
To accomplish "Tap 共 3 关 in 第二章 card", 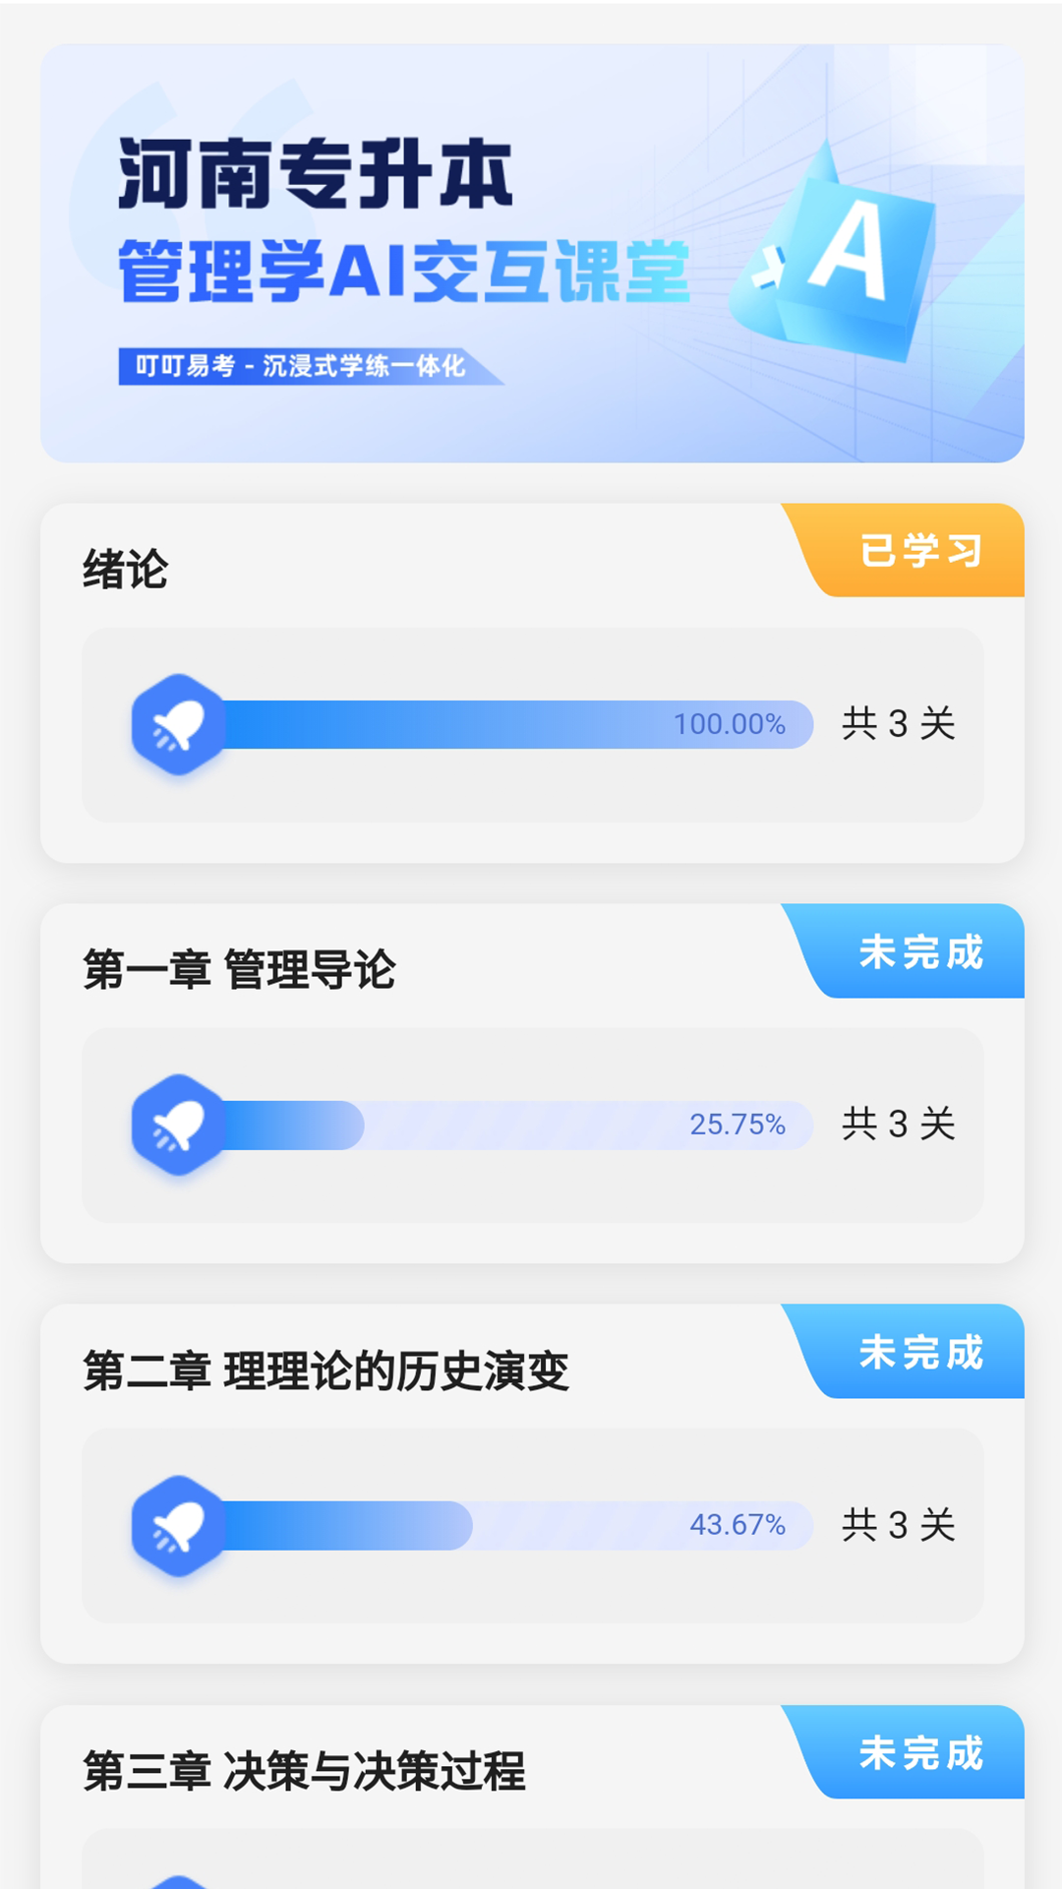I will [898, 1525].
